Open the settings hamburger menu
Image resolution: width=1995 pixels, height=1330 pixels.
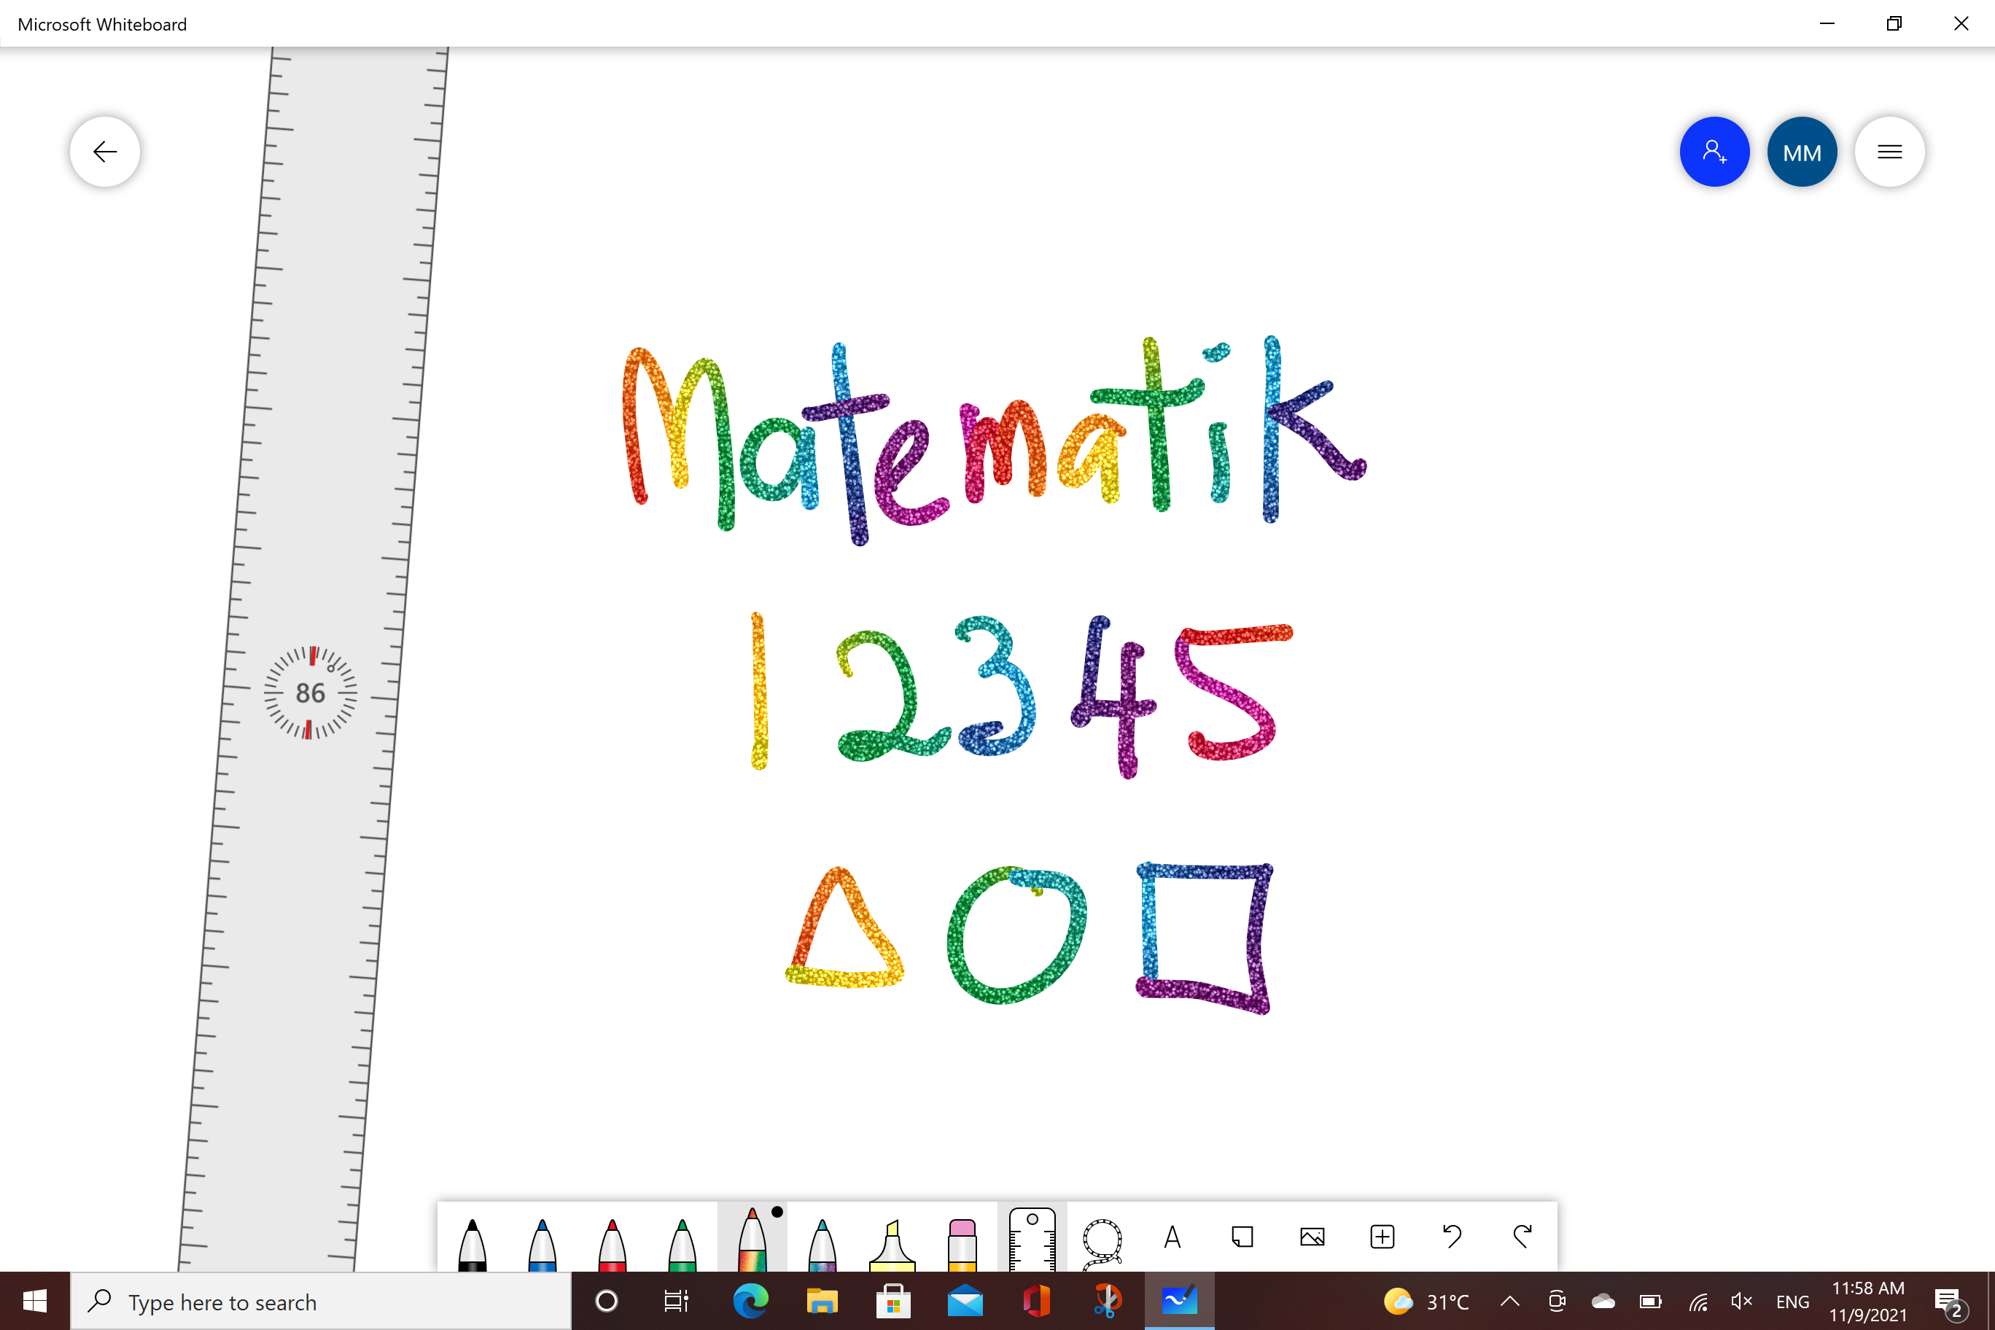coord(1890,151)
